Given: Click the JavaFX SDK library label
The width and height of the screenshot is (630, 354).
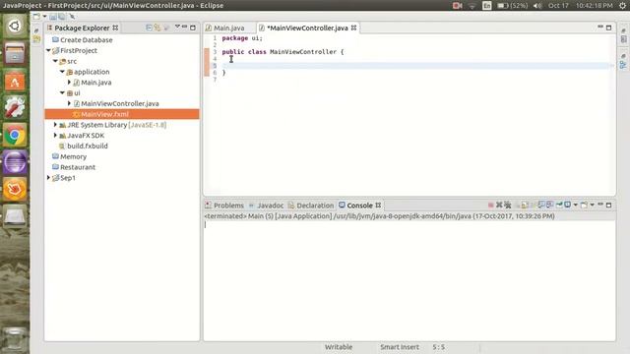Looking at the screenshot, I should [x=86, y=136].
